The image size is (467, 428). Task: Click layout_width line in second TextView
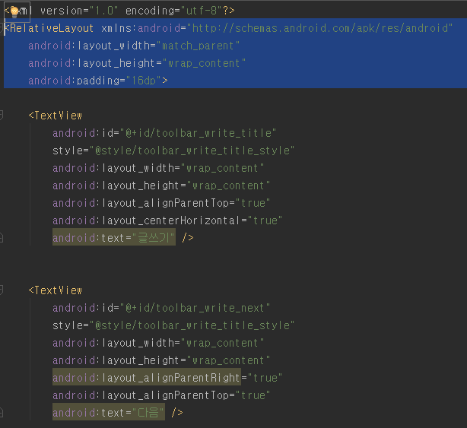(158, 343)
